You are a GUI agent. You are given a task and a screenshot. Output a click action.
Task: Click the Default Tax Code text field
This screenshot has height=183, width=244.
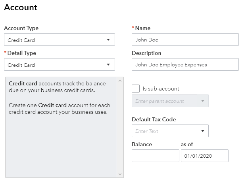(164, 131)
